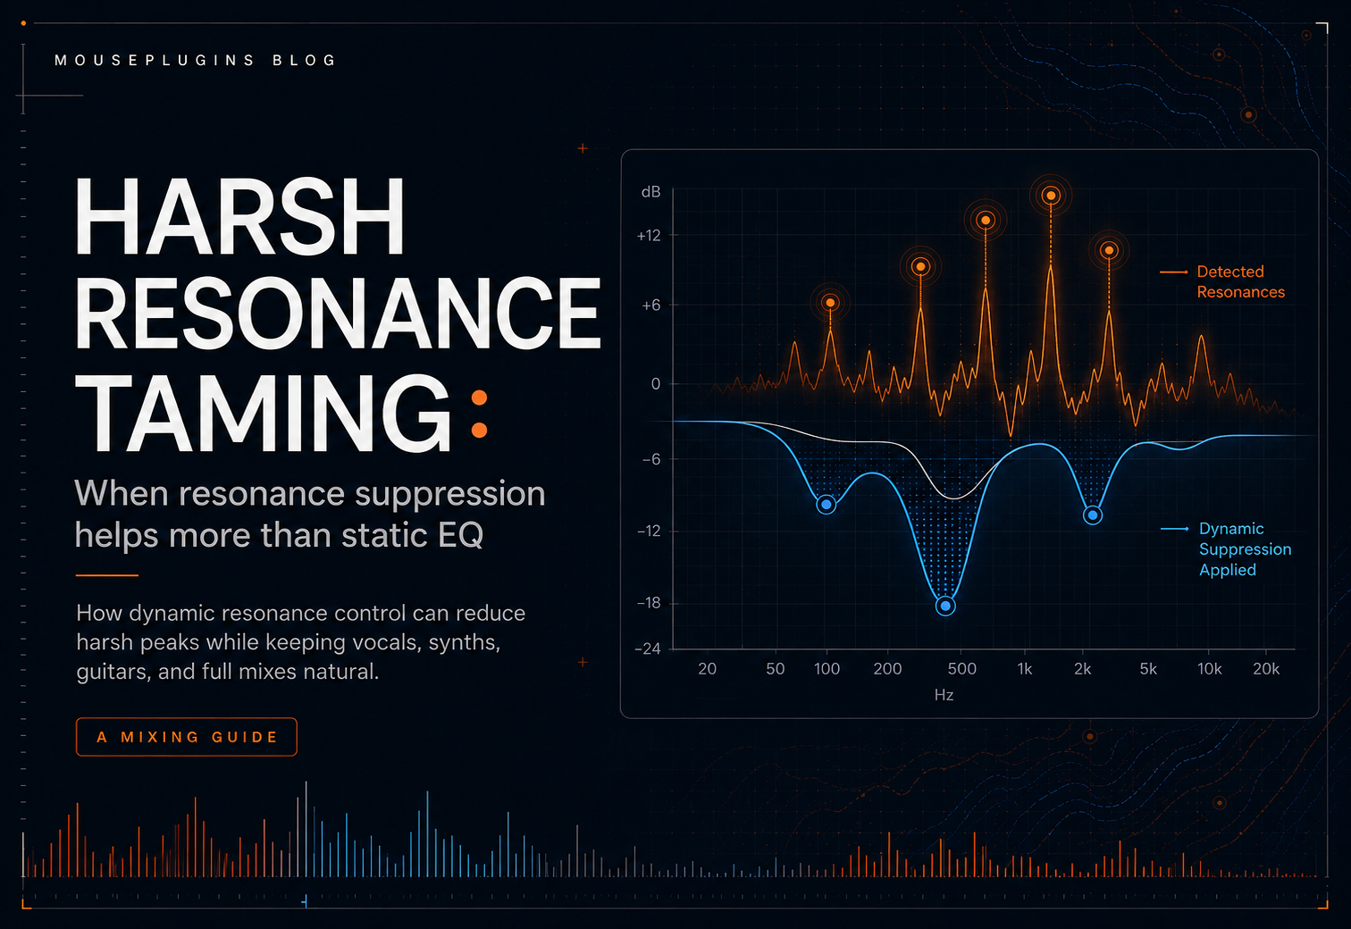The image size is (1351, 929).
Task: Click the HARSH RESONANCE TAMING headline
Action: tap(338, 313)
